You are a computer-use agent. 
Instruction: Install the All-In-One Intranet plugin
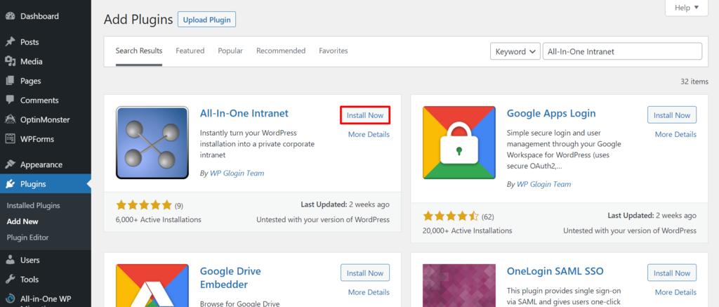point(364,115)
